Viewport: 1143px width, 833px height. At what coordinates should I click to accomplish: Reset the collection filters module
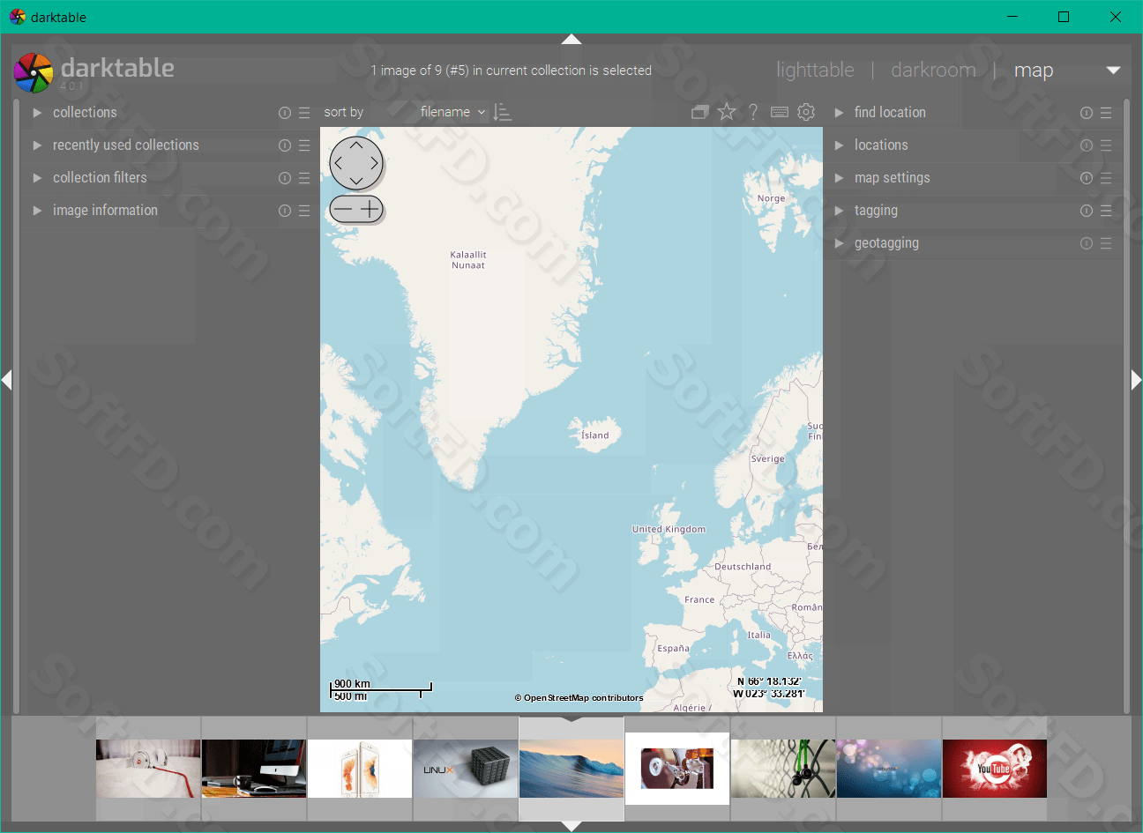tap(285, 178)
